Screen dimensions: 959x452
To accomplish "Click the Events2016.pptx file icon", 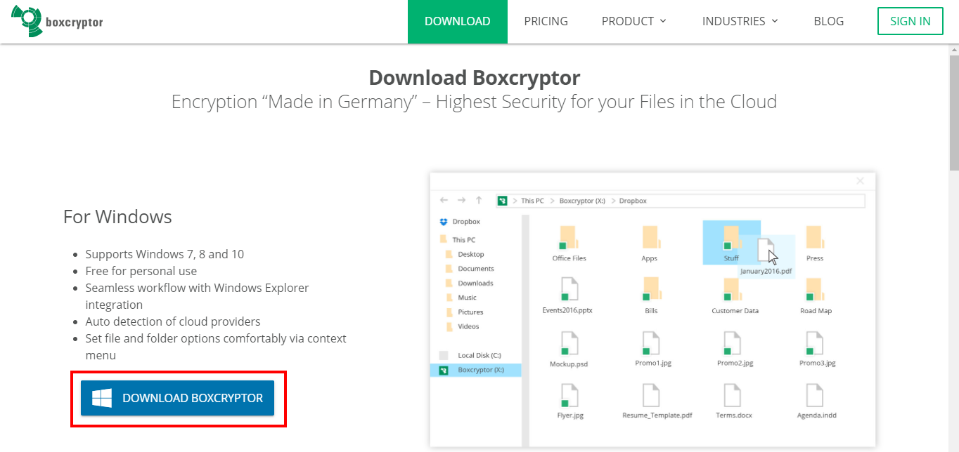I will 568,290.
